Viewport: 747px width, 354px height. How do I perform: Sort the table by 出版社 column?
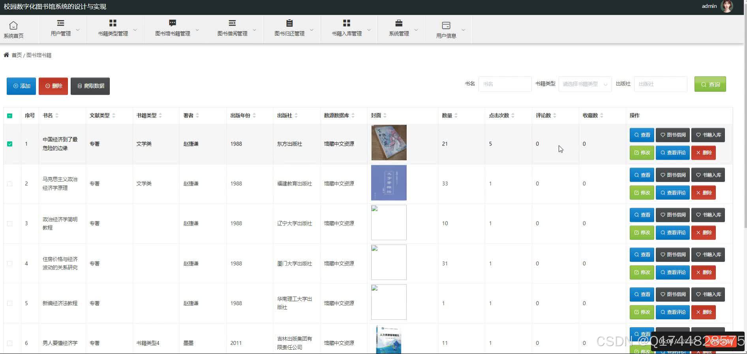(296, 116)
